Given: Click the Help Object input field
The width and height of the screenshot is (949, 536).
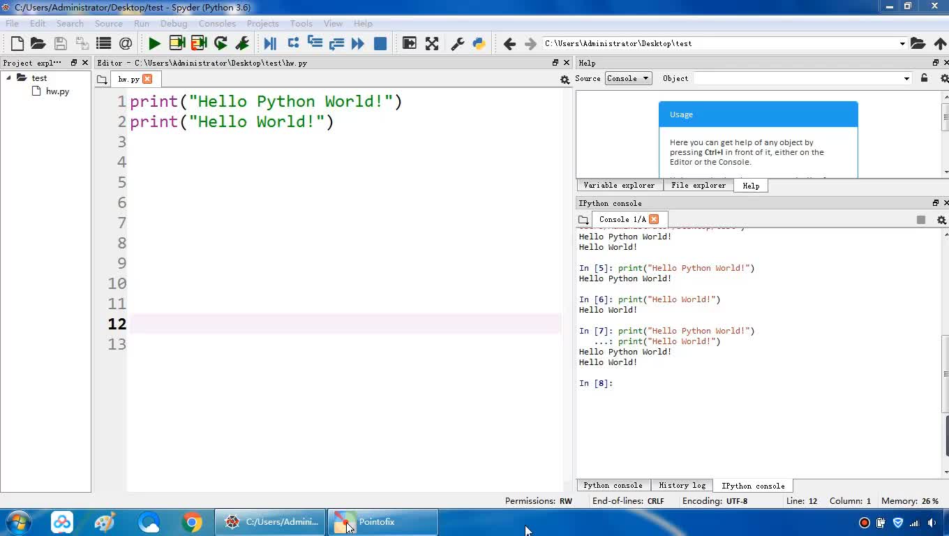Looking at the screenshot, I should (x=797, y=78).
